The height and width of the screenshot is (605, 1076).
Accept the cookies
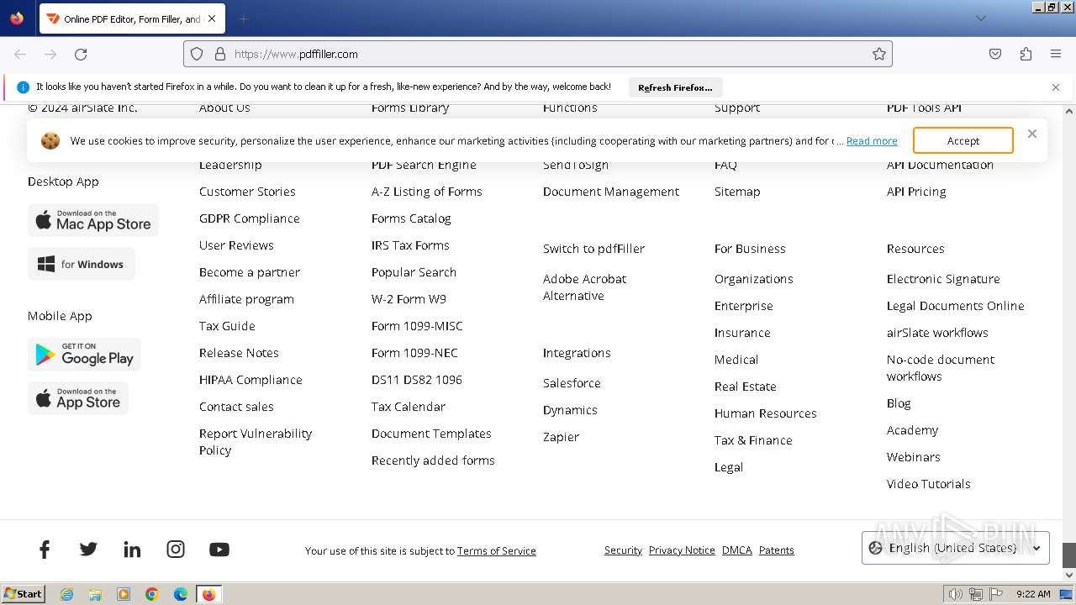click(x=963, y=140)
